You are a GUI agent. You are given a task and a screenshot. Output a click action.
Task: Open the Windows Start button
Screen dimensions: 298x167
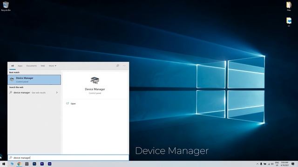(x=4, y=164)
